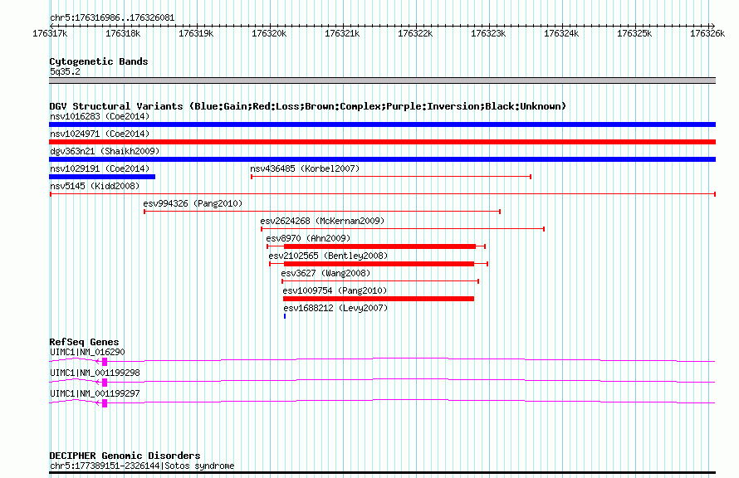Click the nsv5145 (Kidd2008) thin red line
This screenshot has width=739, height=478.
(x=383, y=194)
